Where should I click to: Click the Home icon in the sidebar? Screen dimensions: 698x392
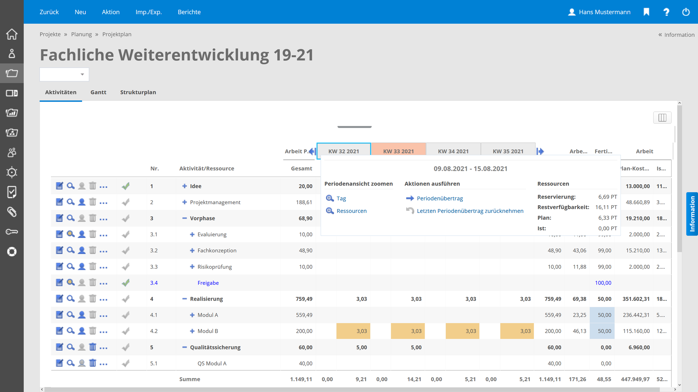[x=12, y=34]
